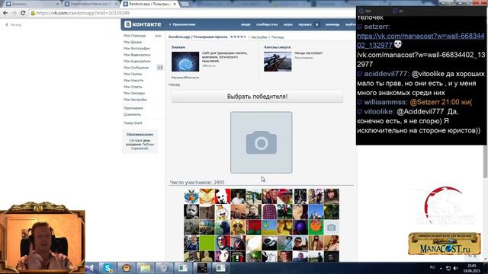Open Мои Видеозаписи in left menu
488x274 pixels.
point(137,55)
